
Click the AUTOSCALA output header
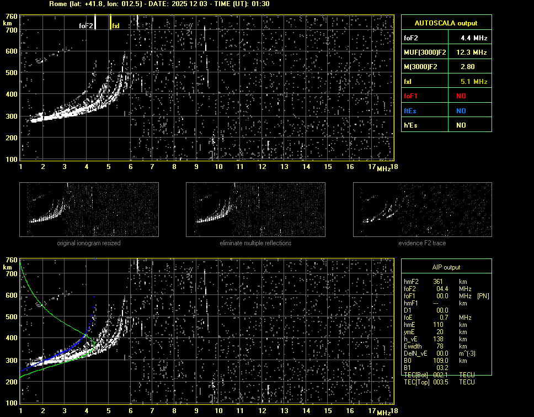pyautogui.click(x=446, y=23)
